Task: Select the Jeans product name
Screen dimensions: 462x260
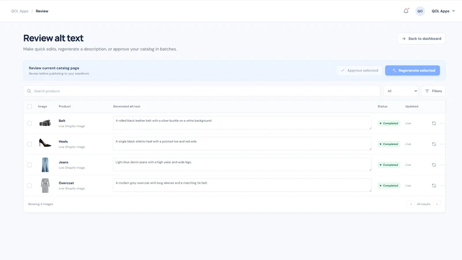Action: pos(64,162)
